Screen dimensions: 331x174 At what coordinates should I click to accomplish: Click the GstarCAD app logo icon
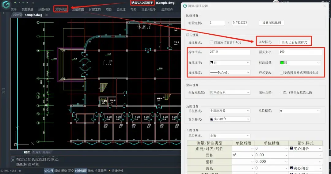[6, 4]
